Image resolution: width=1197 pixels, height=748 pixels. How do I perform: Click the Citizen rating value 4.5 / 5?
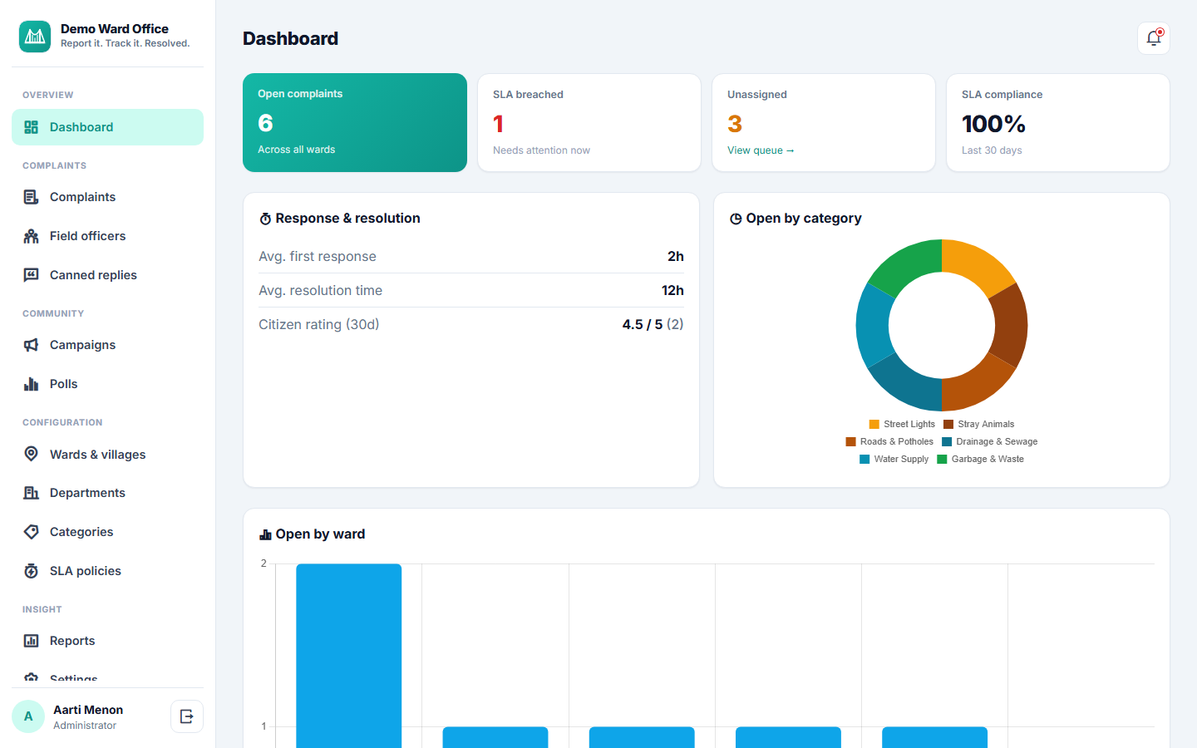(643, 324)
